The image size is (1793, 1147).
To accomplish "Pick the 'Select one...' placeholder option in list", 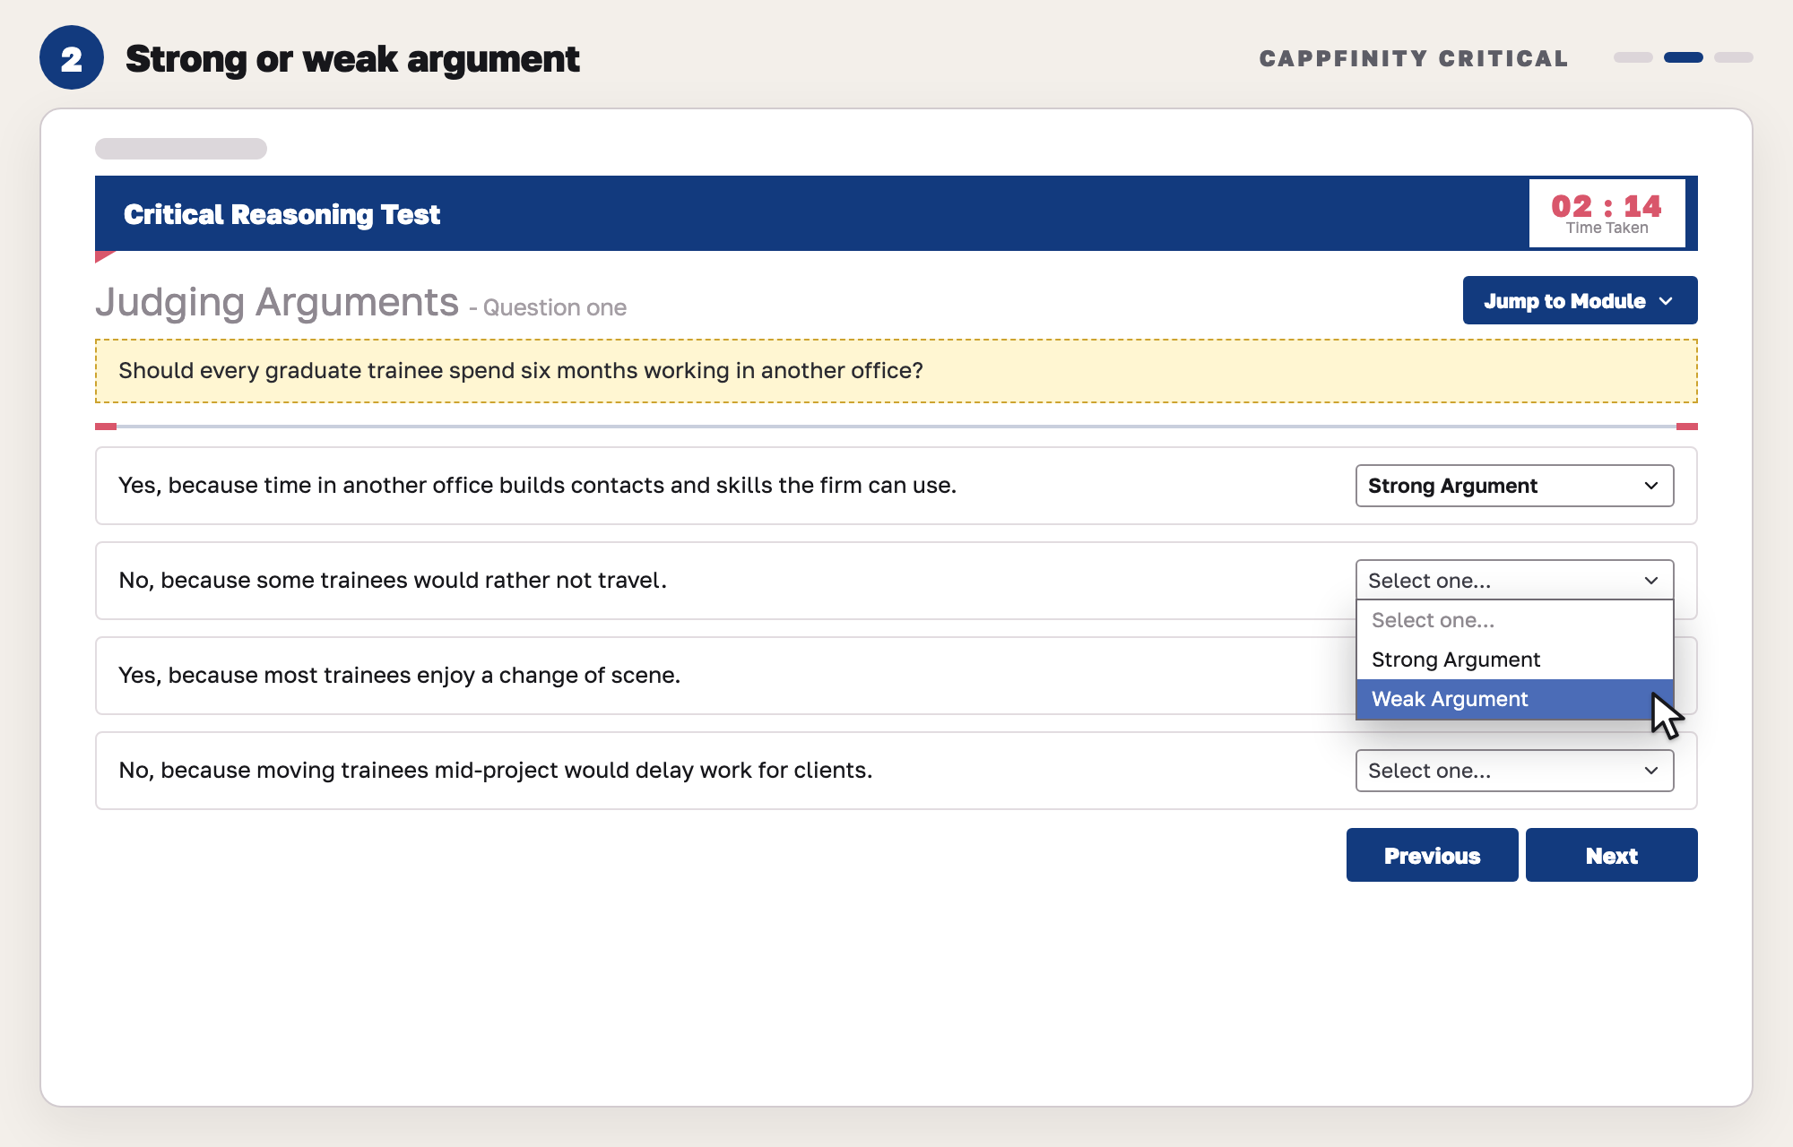I will click(x=1514, y=620).
